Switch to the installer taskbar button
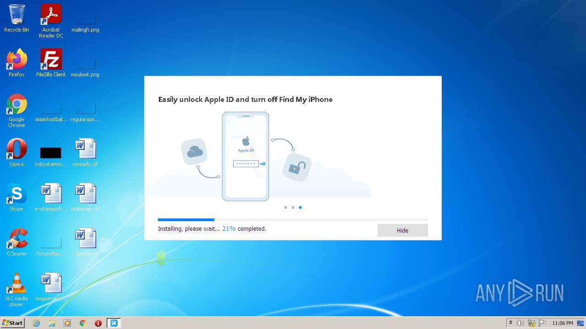Viewport: 586px width, 329px height. pos(114,323)
